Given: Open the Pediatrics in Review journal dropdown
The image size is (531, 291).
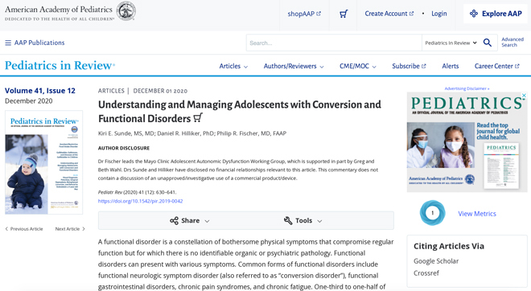Looking at the screenshot, I should point(451,43).
